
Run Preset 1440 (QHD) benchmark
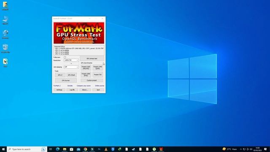[x=97, y=68]
